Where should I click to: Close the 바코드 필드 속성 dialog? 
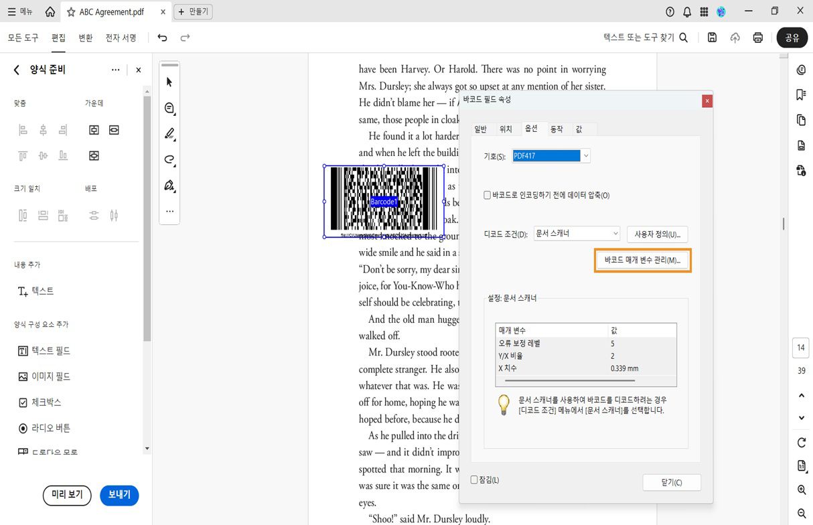click(707, 101)
